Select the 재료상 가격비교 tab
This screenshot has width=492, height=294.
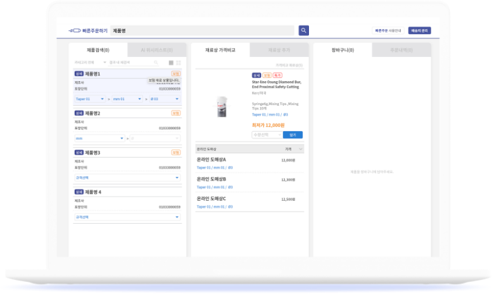220,50
